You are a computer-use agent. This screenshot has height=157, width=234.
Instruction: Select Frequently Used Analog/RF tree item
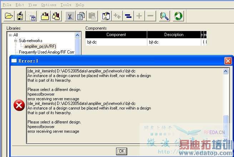click(x=46, y=52)
